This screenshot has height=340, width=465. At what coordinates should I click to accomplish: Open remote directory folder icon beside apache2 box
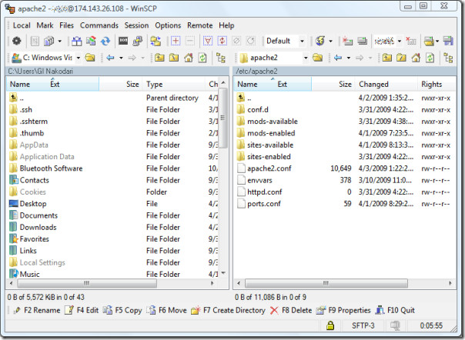click(x=317, y=58)
